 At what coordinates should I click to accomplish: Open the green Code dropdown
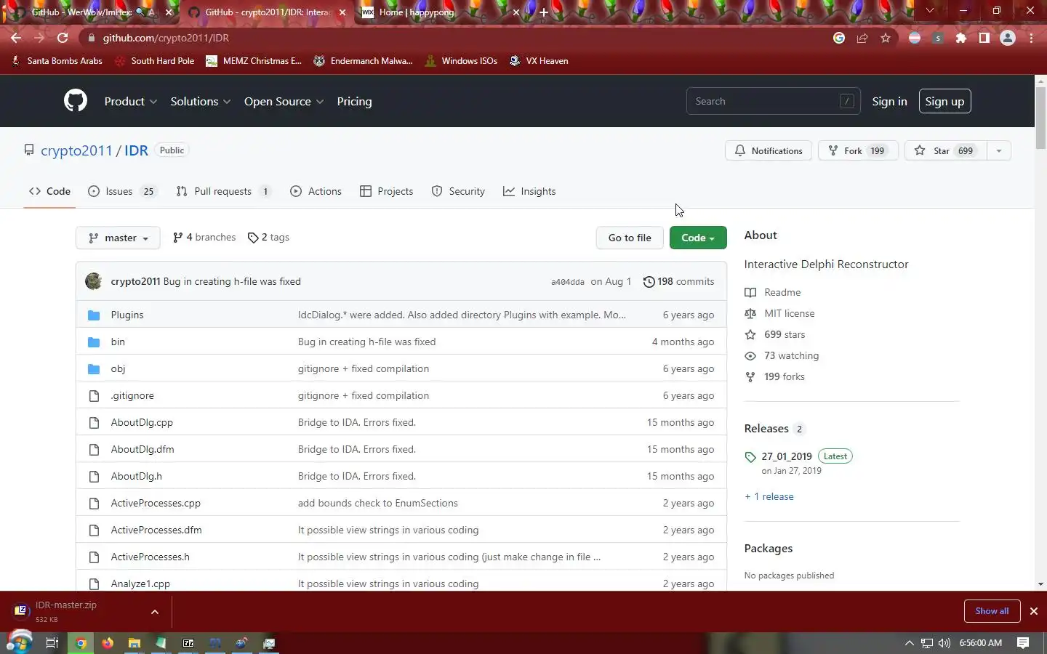point(698,238)
